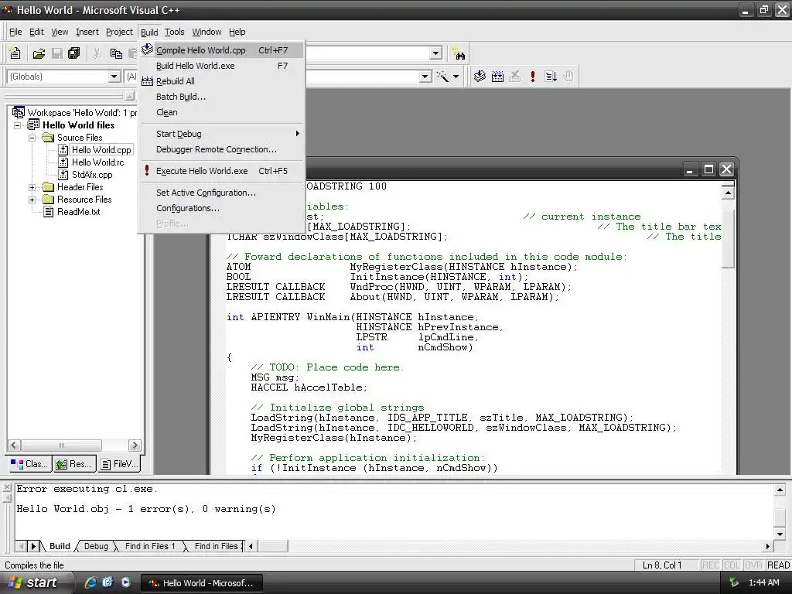This screenshot has height=594, width=792.
Task: Click the Save All toolbar icon
Action: pyautogui.click(x=73, y=53)
